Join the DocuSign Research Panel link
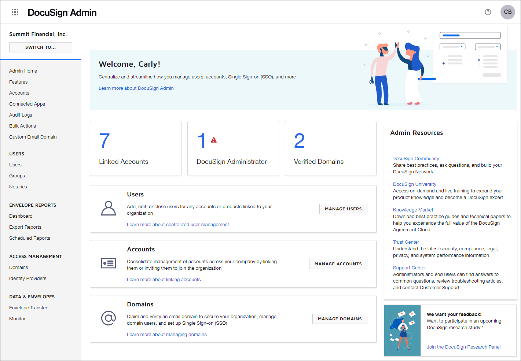521x361 pixels. (463, 347)
